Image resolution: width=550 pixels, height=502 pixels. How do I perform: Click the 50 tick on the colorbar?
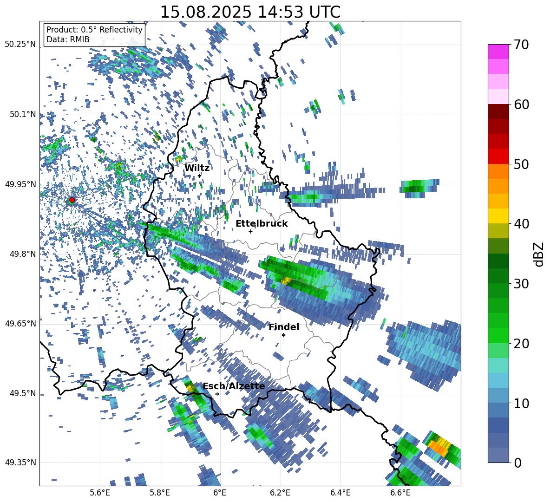[521, 164]
